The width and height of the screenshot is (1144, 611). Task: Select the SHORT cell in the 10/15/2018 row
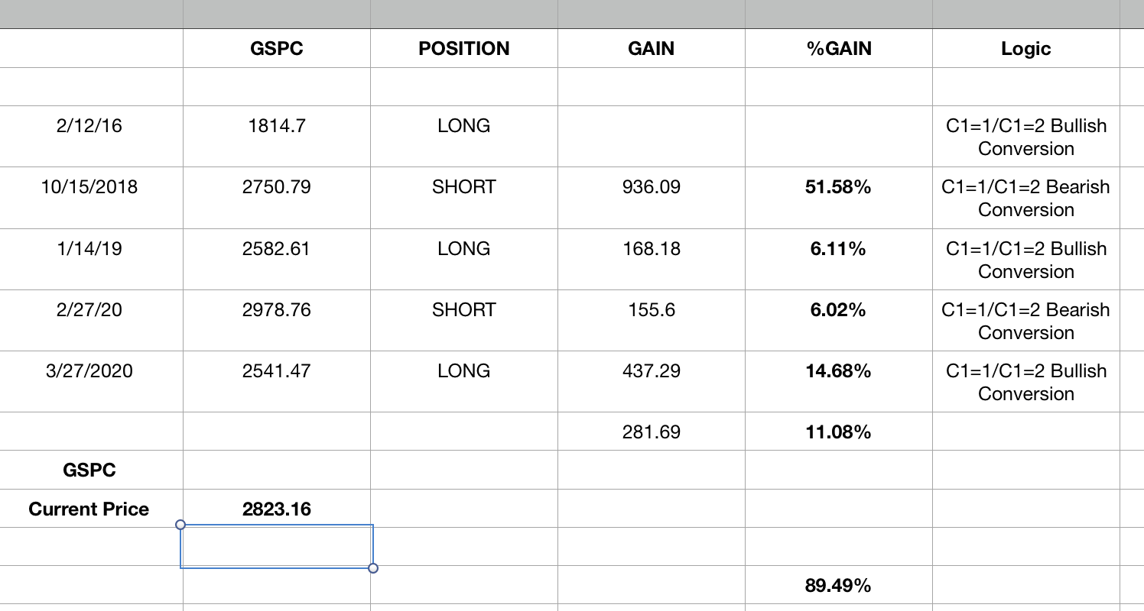463,187
